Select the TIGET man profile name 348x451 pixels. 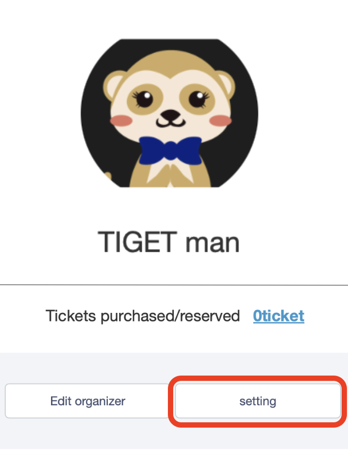169,242
